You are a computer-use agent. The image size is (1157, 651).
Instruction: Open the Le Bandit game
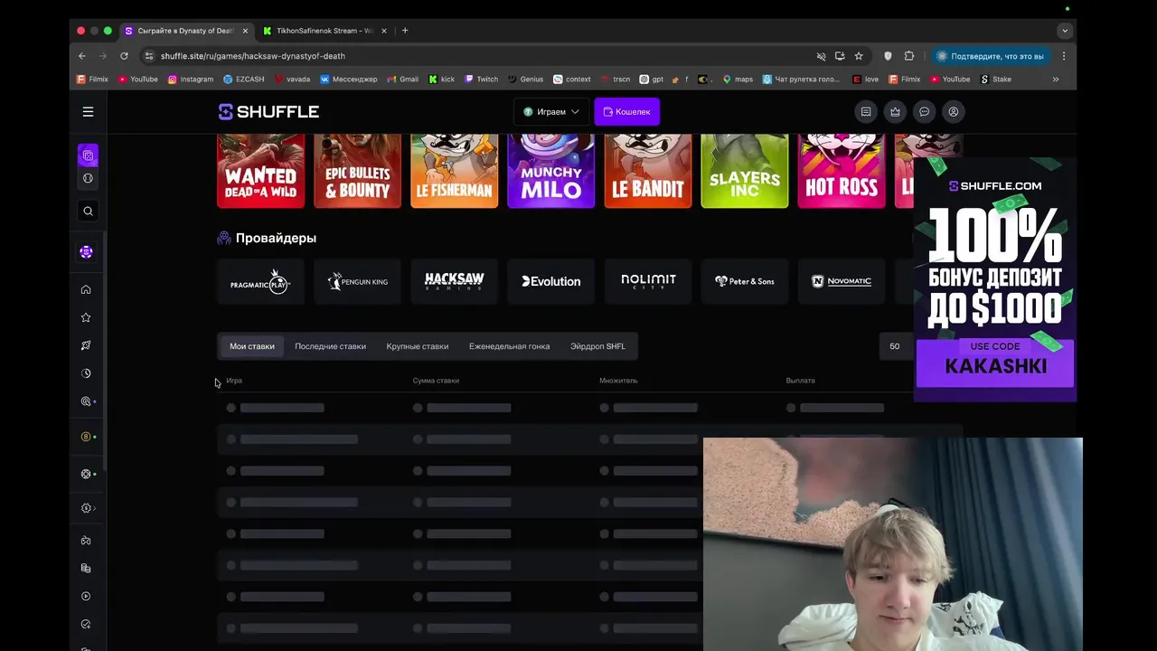[648, 171]
